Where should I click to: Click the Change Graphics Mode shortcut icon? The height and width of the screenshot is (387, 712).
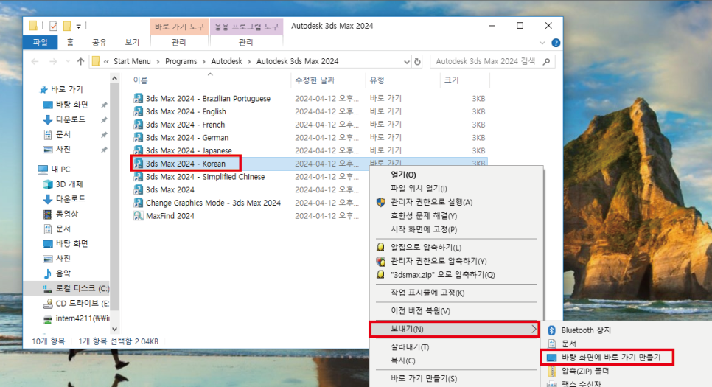point(139,203)
